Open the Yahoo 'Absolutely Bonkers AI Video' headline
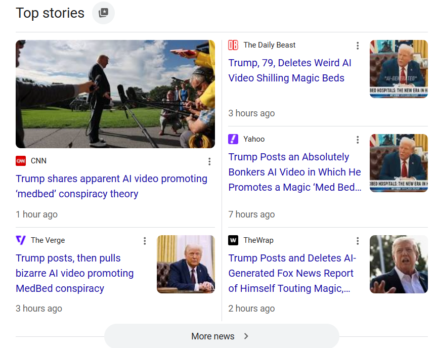This screenshot has height=348, width=436. point(295,172)
